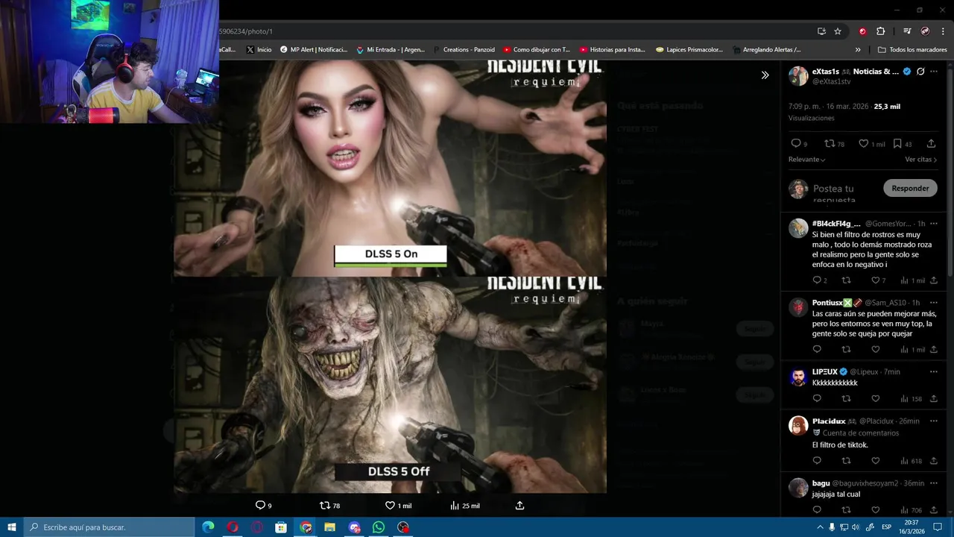This screenshot has height=537, width=954.
Task: Click the DLSS 5 comparison photo
Action: 390,276
